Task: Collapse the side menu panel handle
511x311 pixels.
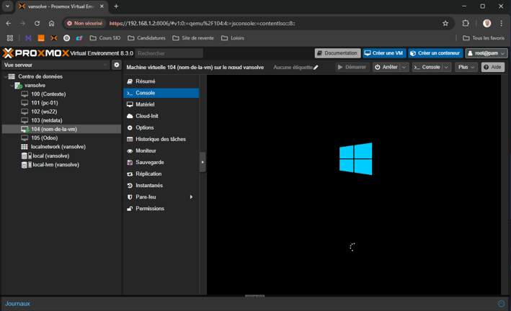Action: tap(203, 162)
